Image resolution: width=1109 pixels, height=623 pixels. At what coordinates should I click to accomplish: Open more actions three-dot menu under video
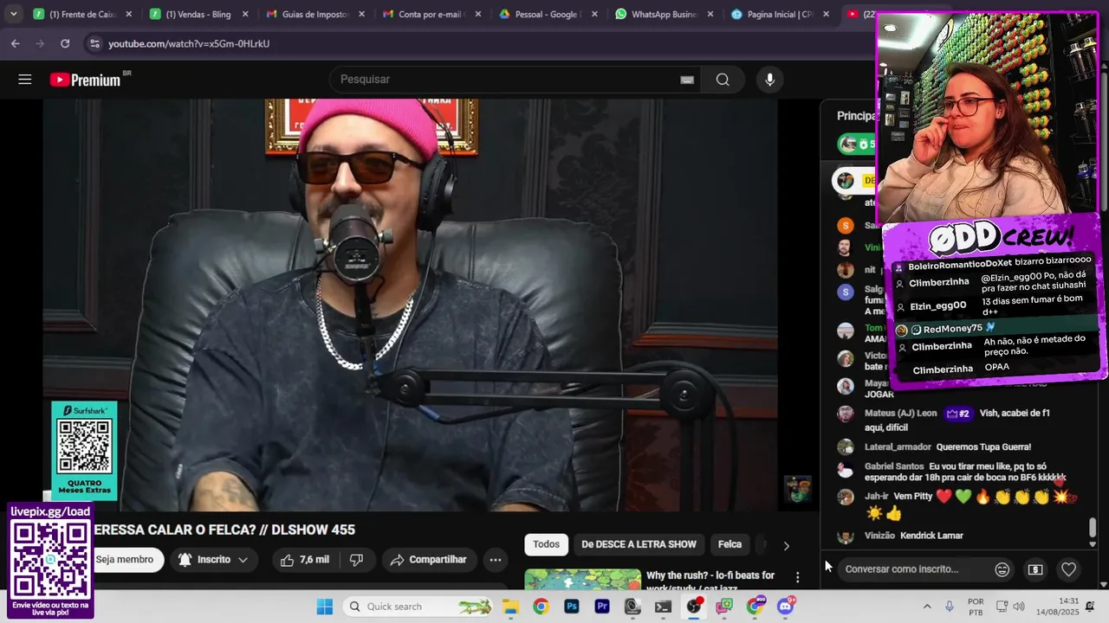point(496,560)
